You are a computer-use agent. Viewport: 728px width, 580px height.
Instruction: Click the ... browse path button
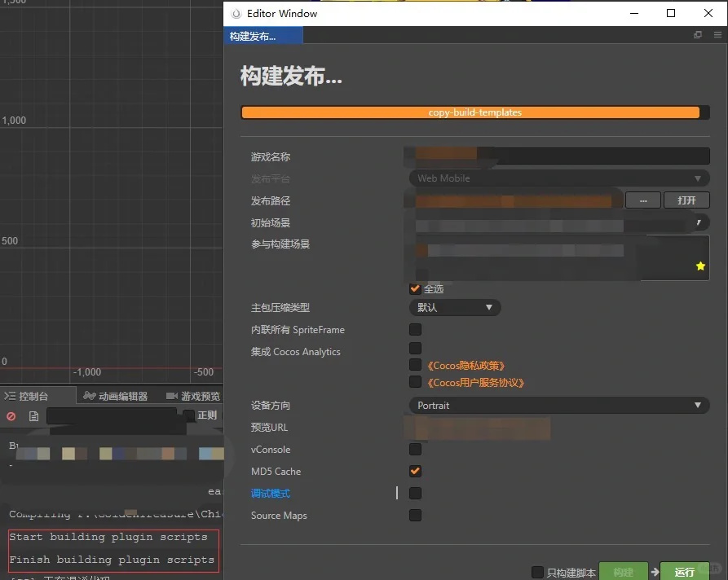643,200
